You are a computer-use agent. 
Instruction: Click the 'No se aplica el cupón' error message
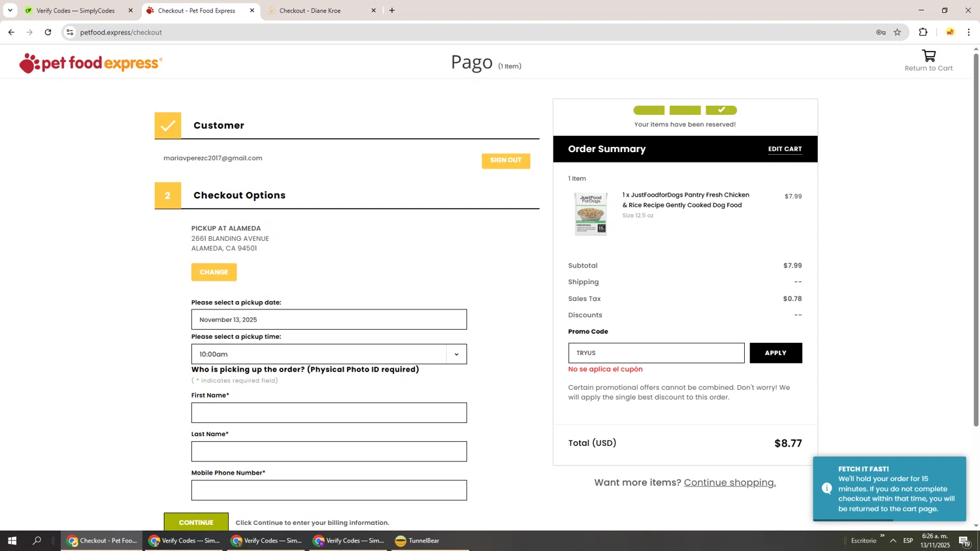606,370
